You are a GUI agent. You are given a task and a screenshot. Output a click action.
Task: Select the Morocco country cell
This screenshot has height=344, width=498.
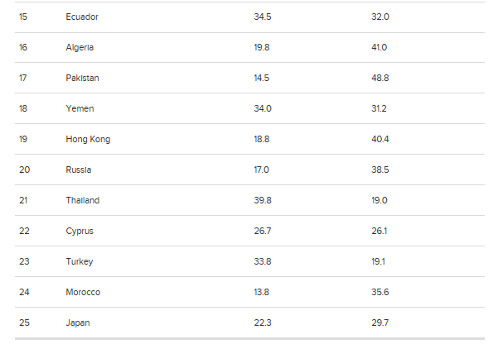coord(83,292)
